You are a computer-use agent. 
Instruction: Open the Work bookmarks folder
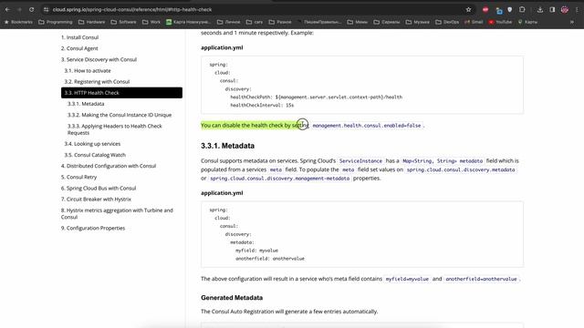point(151,22)
